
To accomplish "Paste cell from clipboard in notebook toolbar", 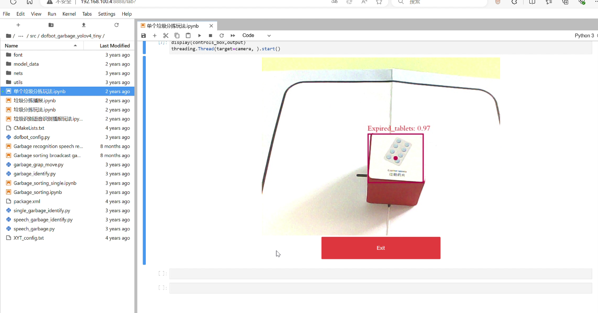I will (x=188, y=36).
